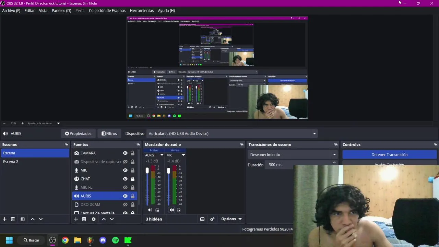Add a new source in Fuentes panel

tap(76, 219)
